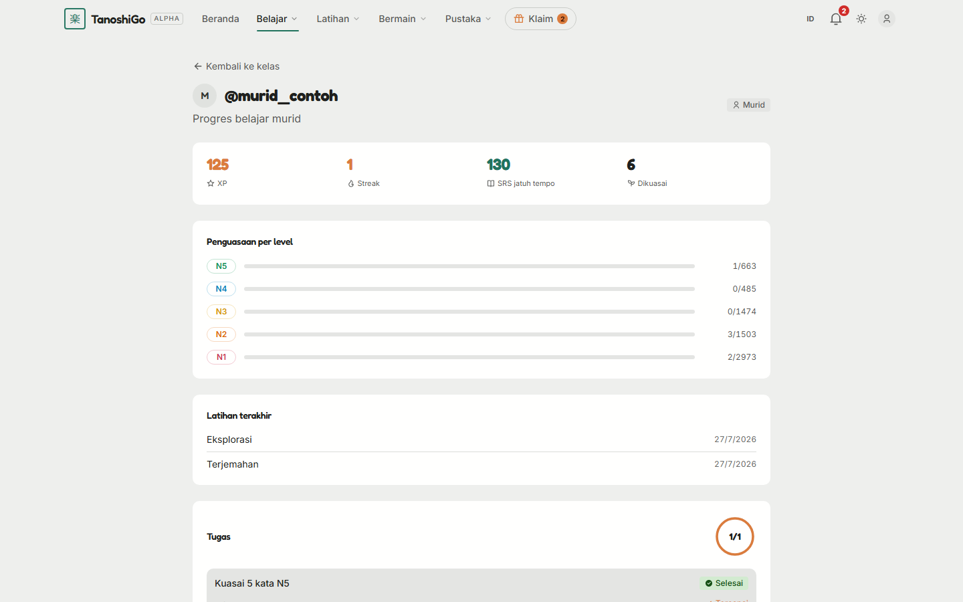Click the 130 SRS due count
This screenshot has width=963, height=602.
point(498,165)
